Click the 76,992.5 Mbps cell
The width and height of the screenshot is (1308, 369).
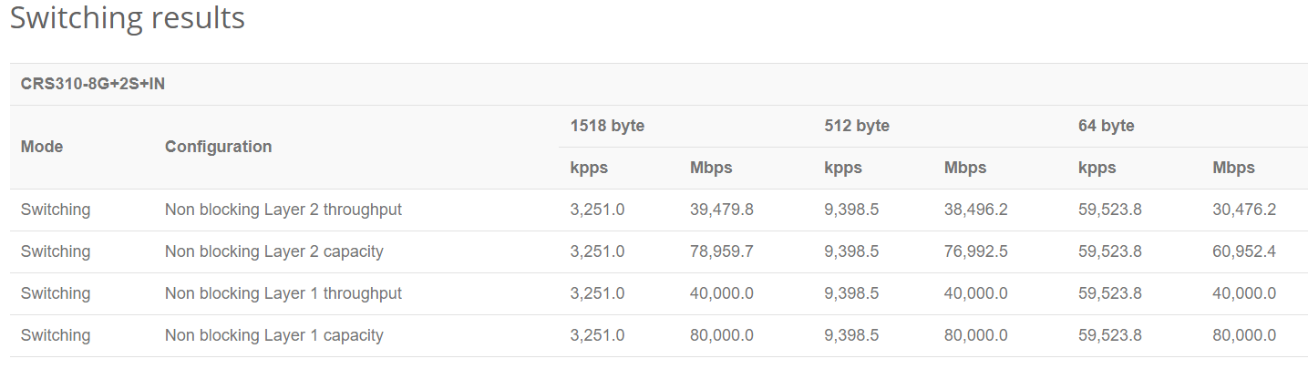[975, 251]
